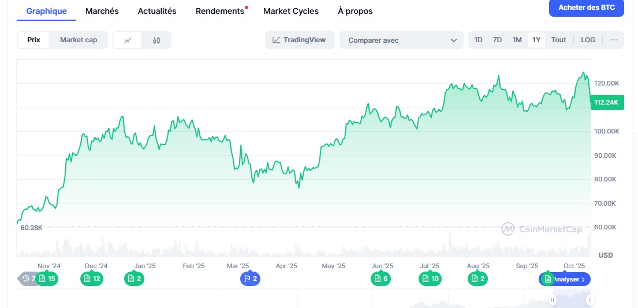Expand the Analyser button chevron
Screen dimensions: 638x308
[583, 279]
